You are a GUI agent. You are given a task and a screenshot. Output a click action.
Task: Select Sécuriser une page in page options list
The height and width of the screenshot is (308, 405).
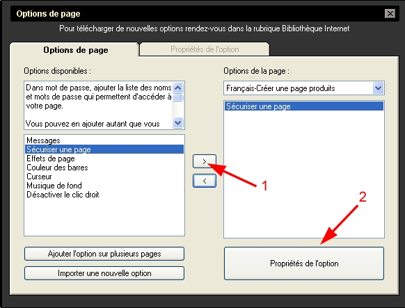[304, 106]
